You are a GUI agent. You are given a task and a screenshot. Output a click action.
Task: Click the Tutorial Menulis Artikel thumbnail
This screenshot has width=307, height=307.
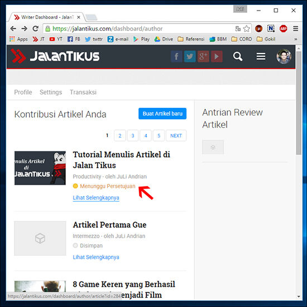(40, 168)
